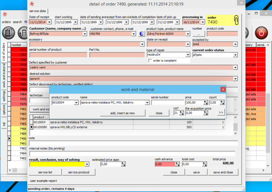This screenshot has height=192, width=272.
Task: Close the work and material popup with red X
Action: tap(223, 89)
